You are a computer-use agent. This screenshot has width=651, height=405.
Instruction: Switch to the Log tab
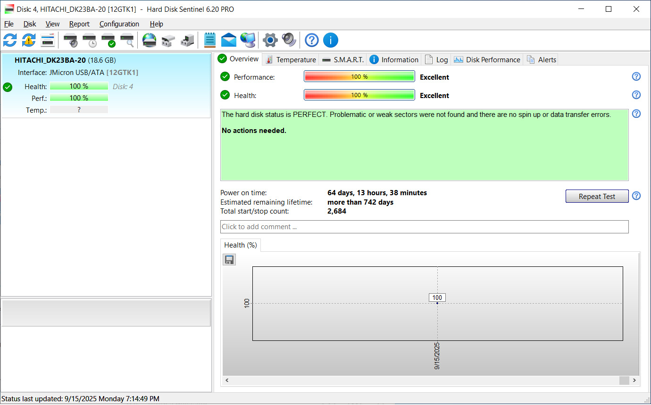coord(436,59)
